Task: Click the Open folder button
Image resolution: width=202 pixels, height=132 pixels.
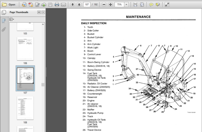Action: pos(9,5)
